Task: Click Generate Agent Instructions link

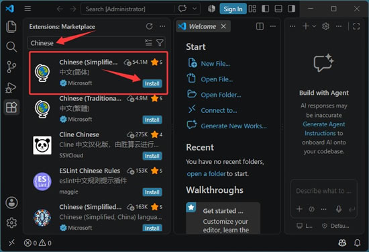Action: pos(324,129)
